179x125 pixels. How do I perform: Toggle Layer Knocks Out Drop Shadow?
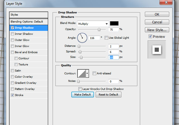(x=80, y=89)
